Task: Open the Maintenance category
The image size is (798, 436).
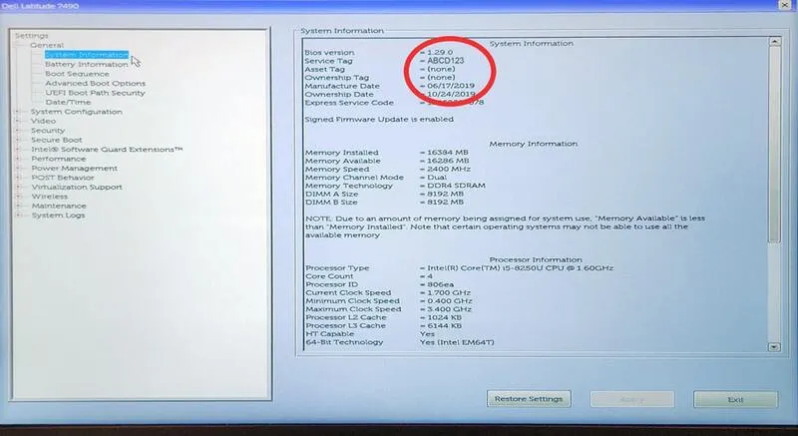Action: pos(59,207)
